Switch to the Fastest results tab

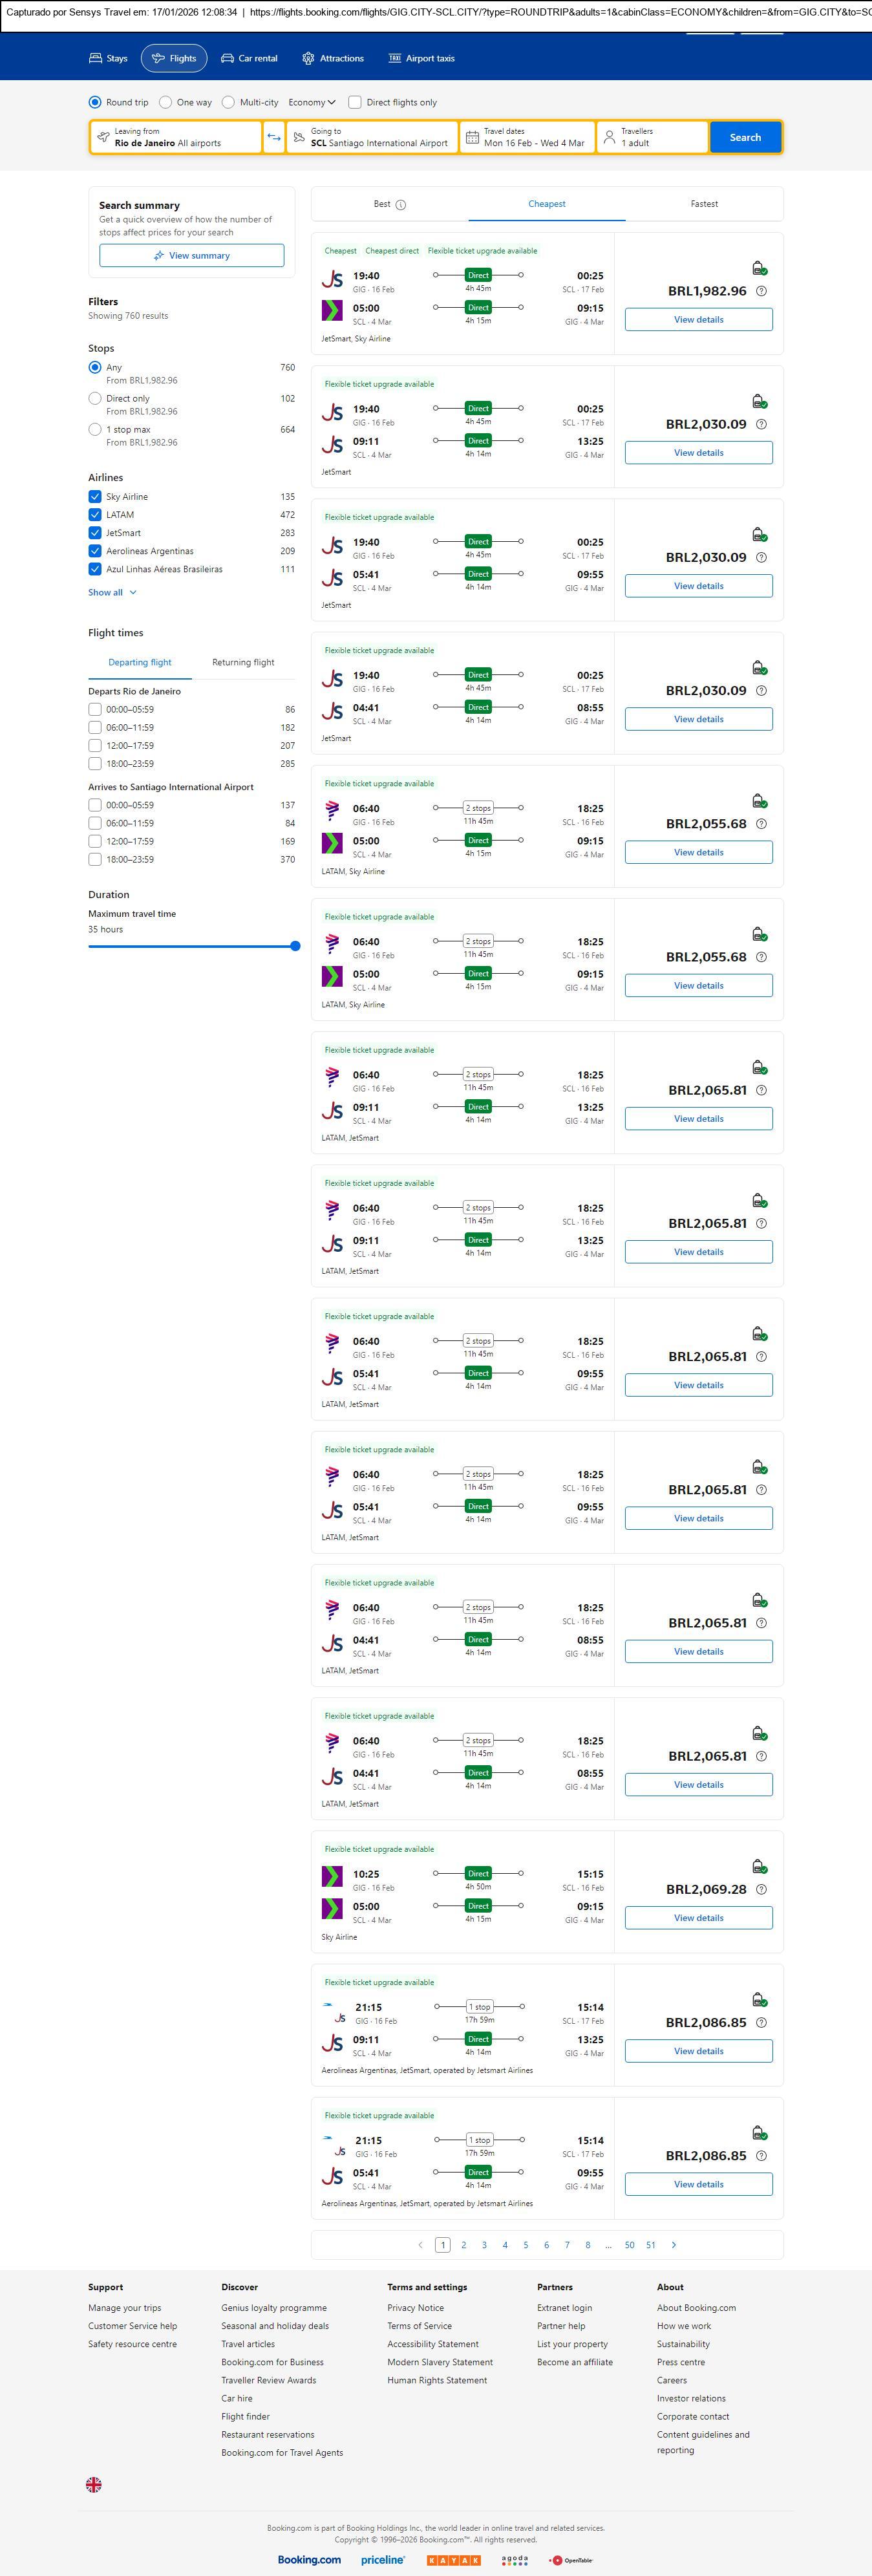[x=704, y=204]
